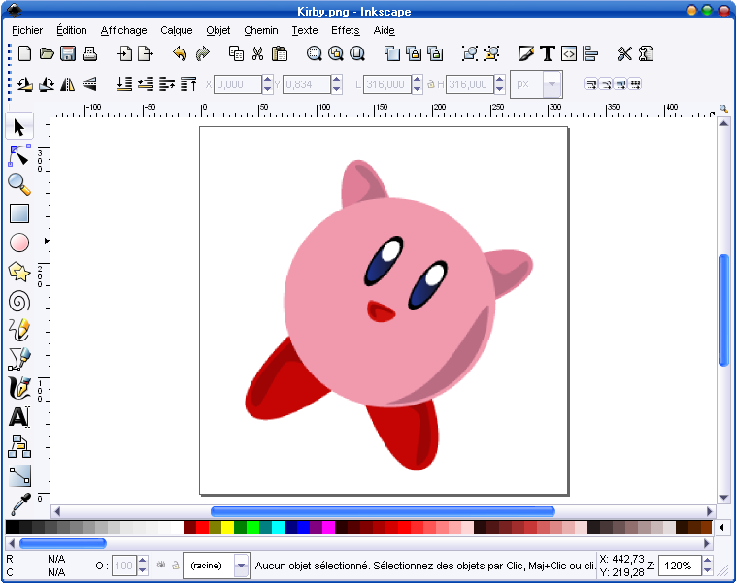Open the Align and Distribute dialog
The image size is (737, 583).
click(590, 53)
